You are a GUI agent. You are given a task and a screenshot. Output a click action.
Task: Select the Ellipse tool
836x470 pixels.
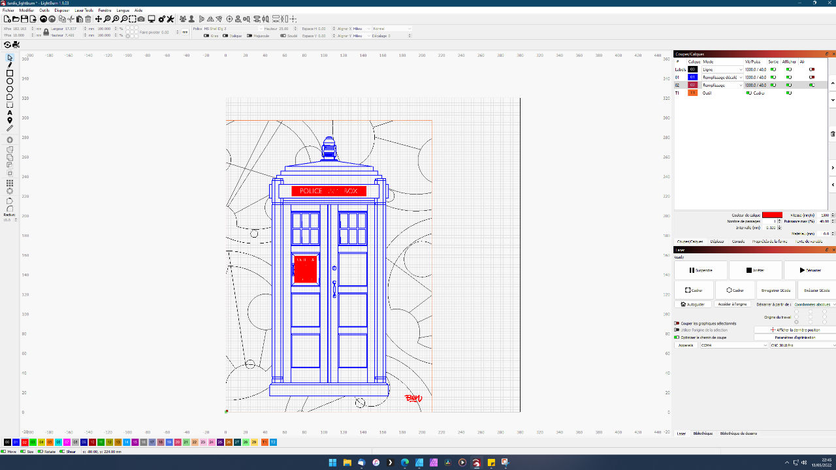[10, 81]
